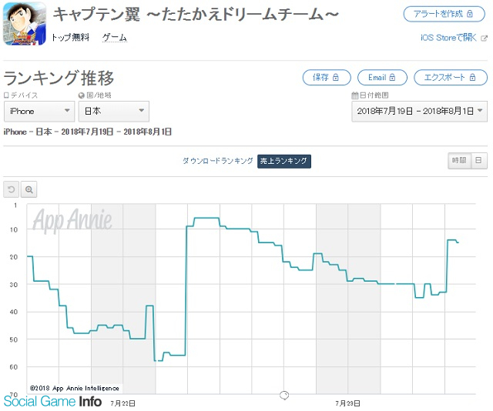Click the circular marker on the chart axis
This screenshot has width=493, height=411.
click(x=283, y=394)
